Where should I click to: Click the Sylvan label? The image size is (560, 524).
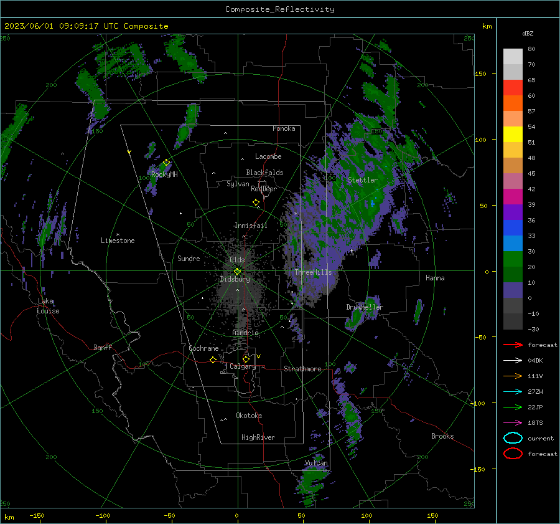238,184
